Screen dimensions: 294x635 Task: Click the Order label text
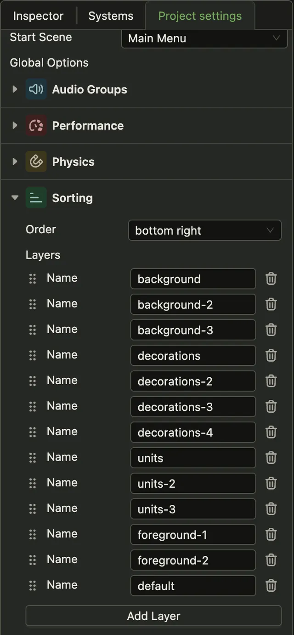[41, 229]
